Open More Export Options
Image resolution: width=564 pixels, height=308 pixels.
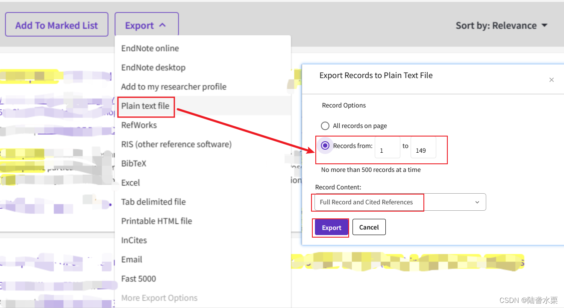point(203,298)
